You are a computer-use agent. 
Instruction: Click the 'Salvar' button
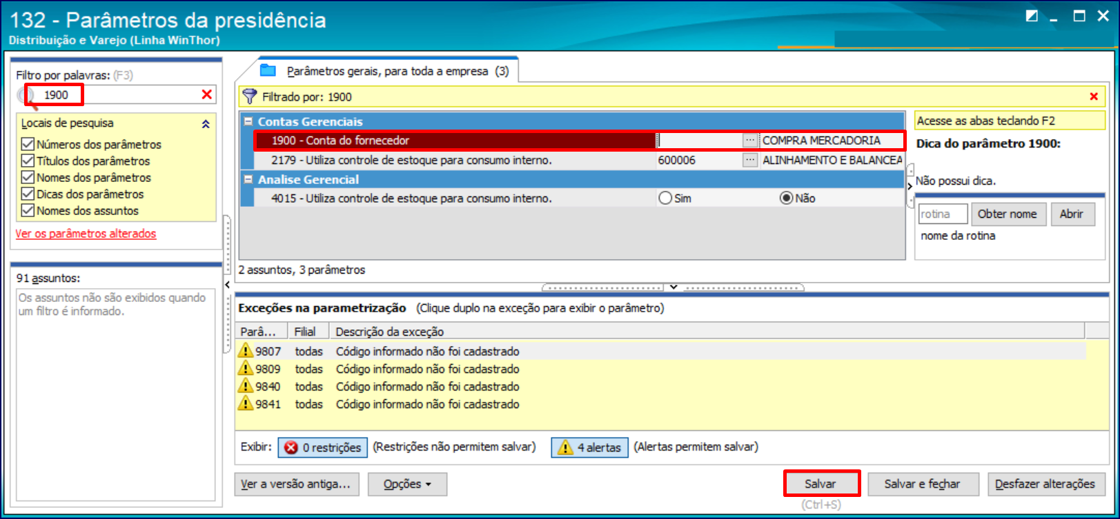click(821, 484)
